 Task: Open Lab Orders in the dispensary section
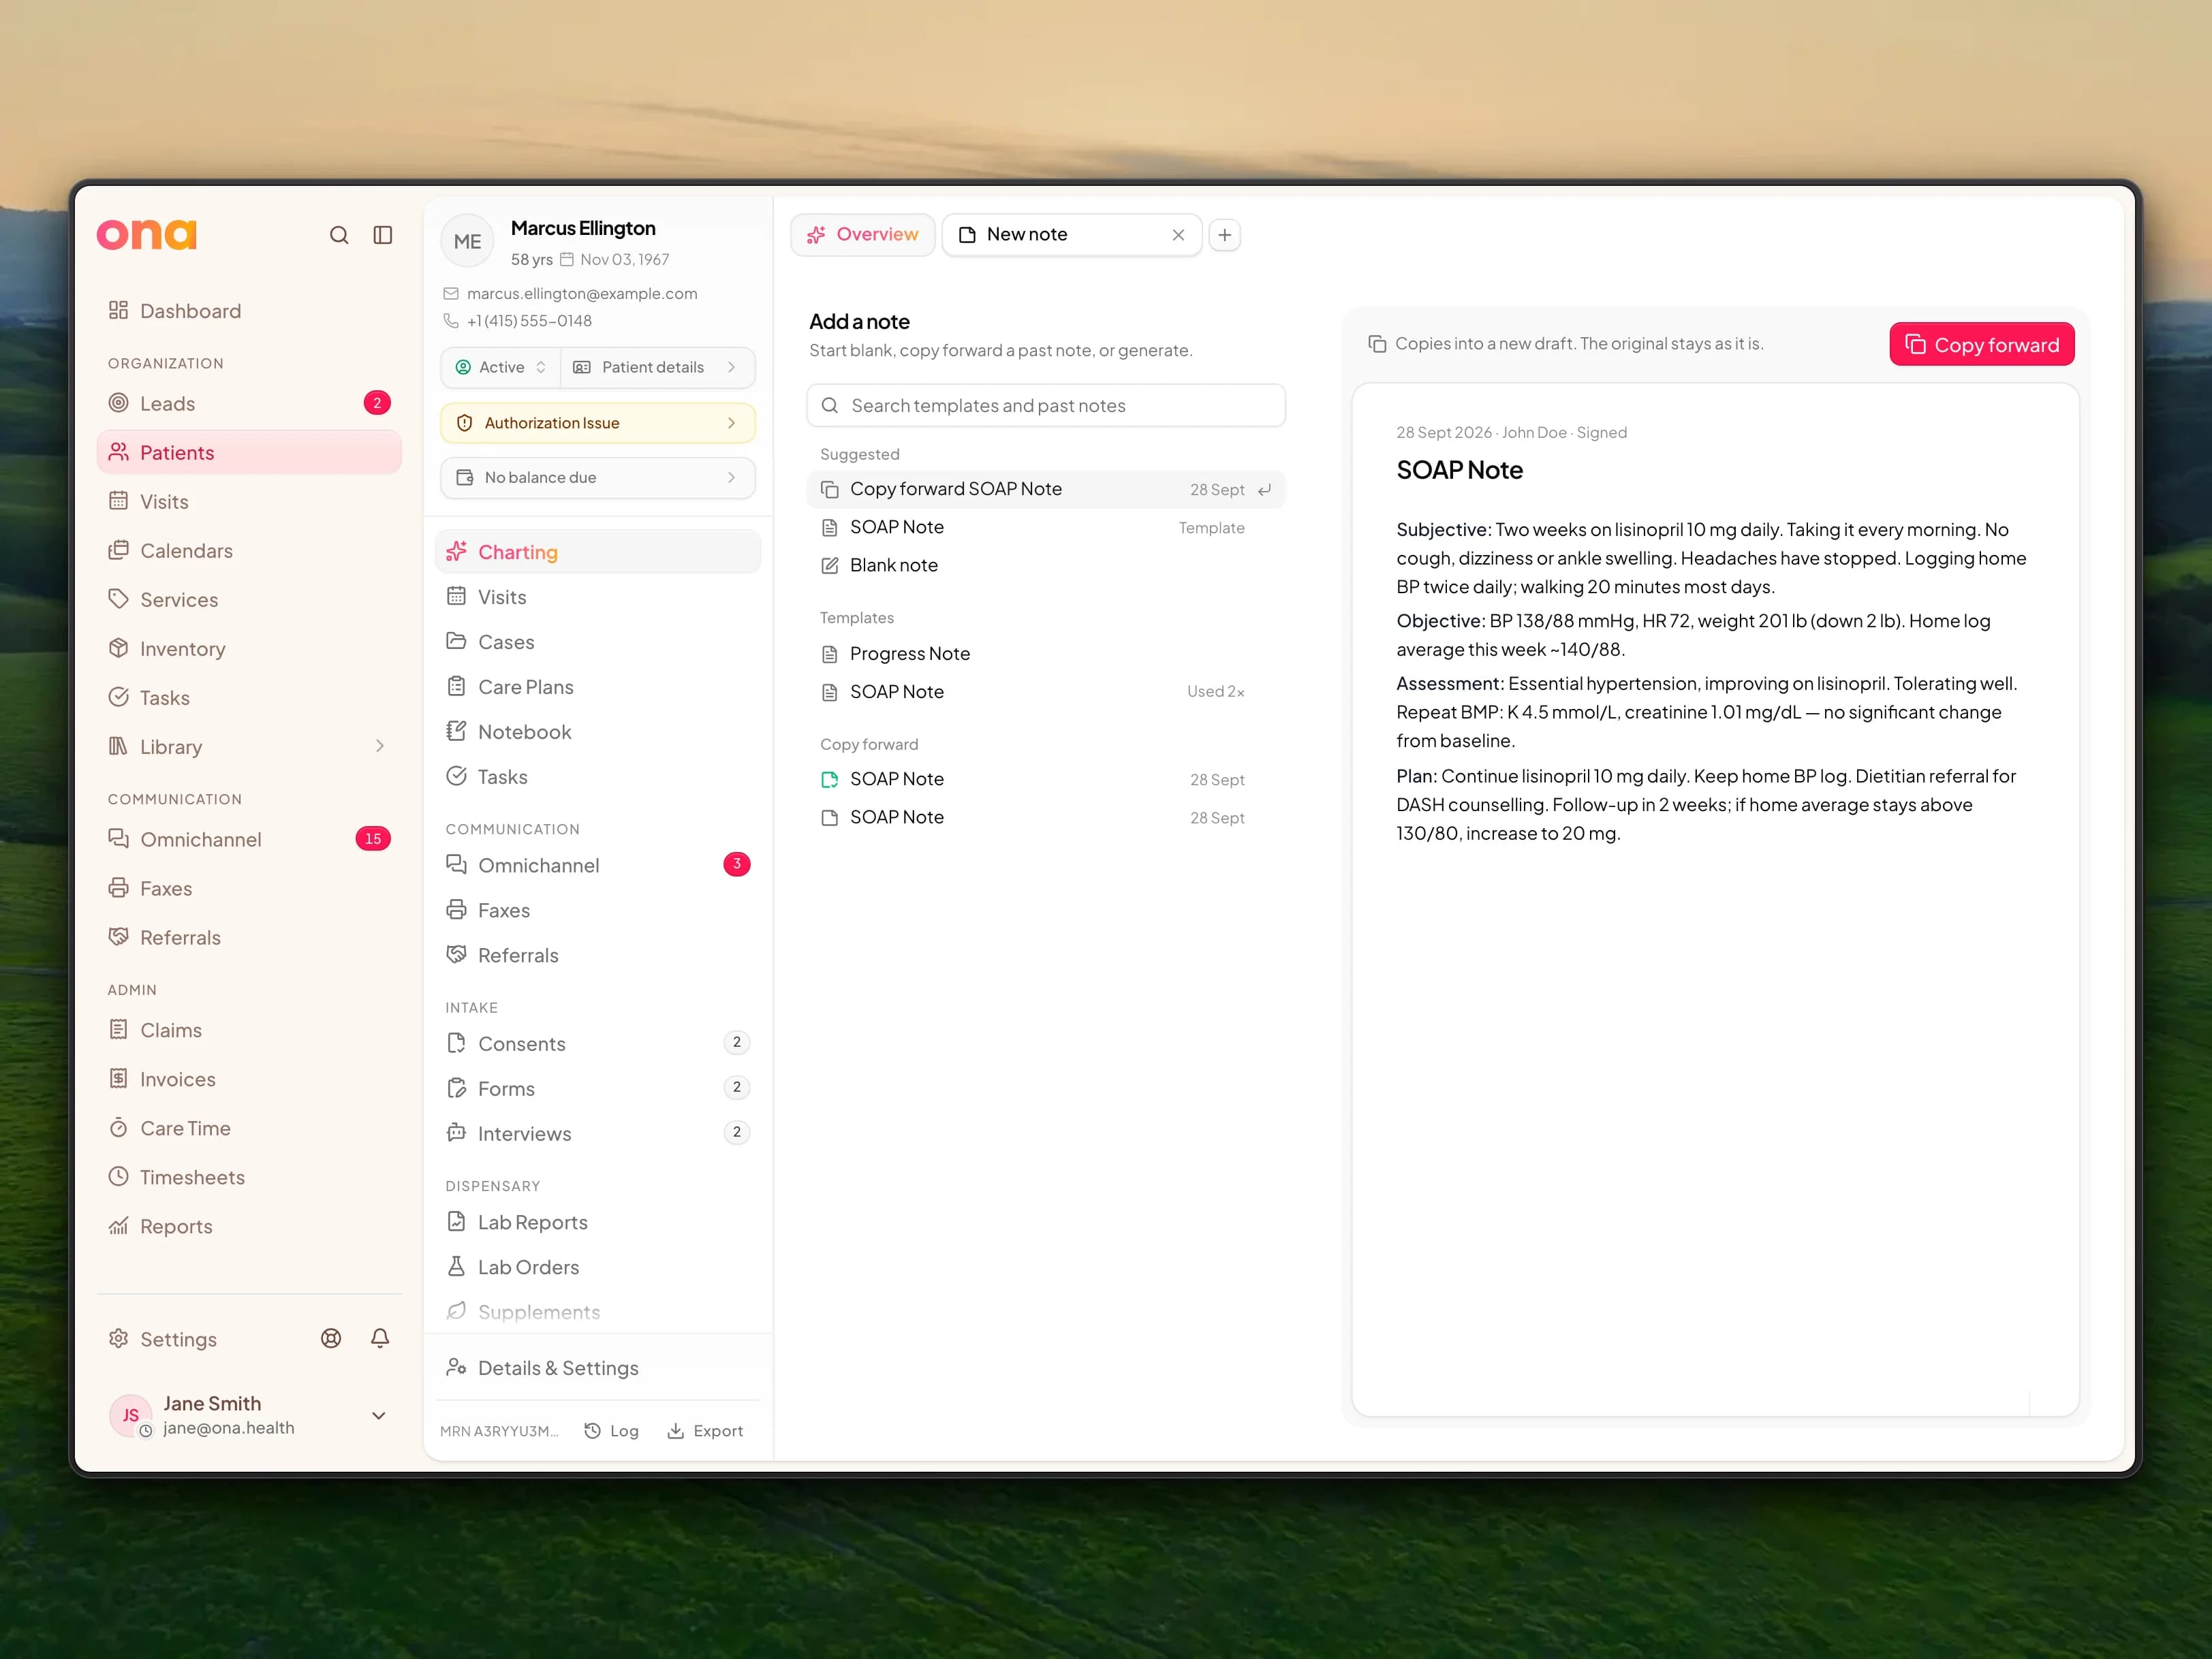coord(598,1267)
